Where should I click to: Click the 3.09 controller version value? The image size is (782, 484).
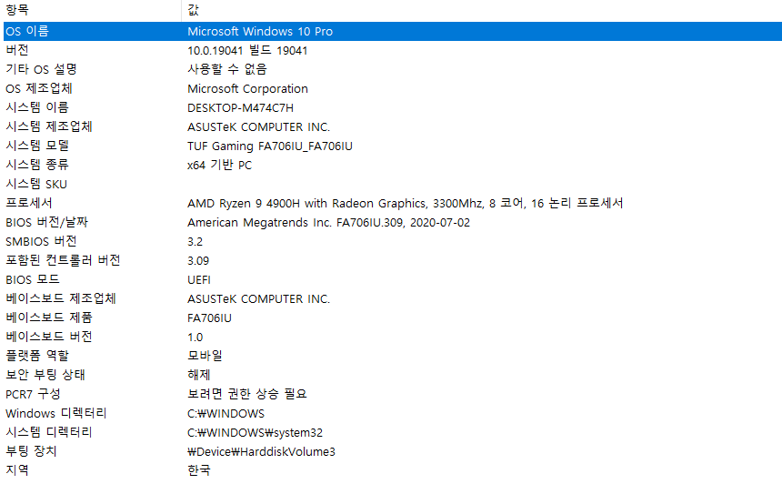[198, 260]
